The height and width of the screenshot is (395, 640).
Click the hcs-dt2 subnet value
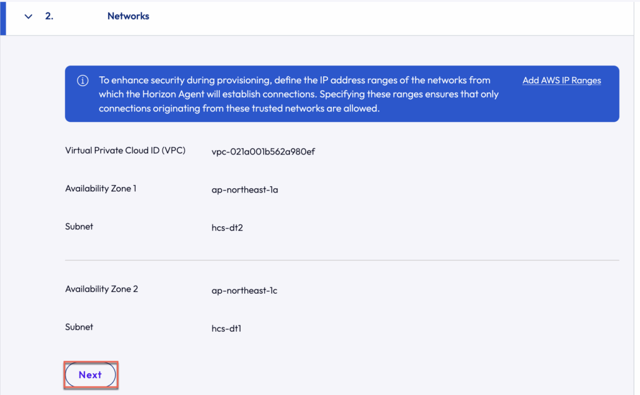click(227, 227)
